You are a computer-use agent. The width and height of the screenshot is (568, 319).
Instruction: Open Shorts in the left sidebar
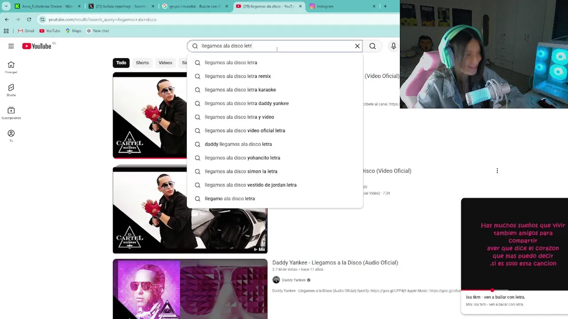[11, 90]
